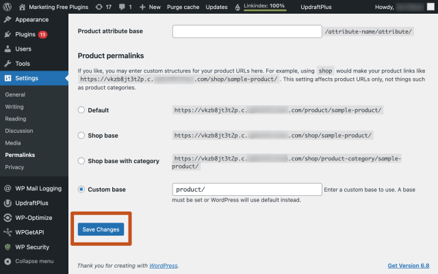Click the WP Security shield icon
This screenshot has width=438, height=274.
coord(8,247)
